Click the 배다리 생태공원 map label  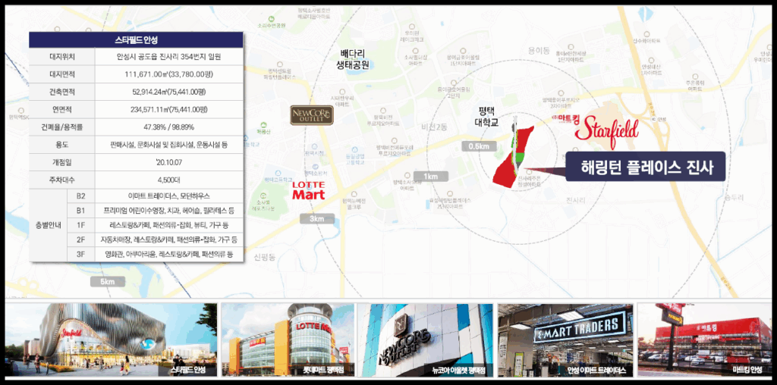[353, 59]
